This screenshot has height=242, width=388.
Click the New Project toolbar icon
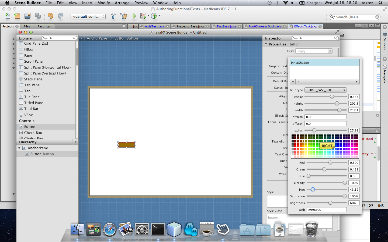pyautogui.click(x=17, y=16)
